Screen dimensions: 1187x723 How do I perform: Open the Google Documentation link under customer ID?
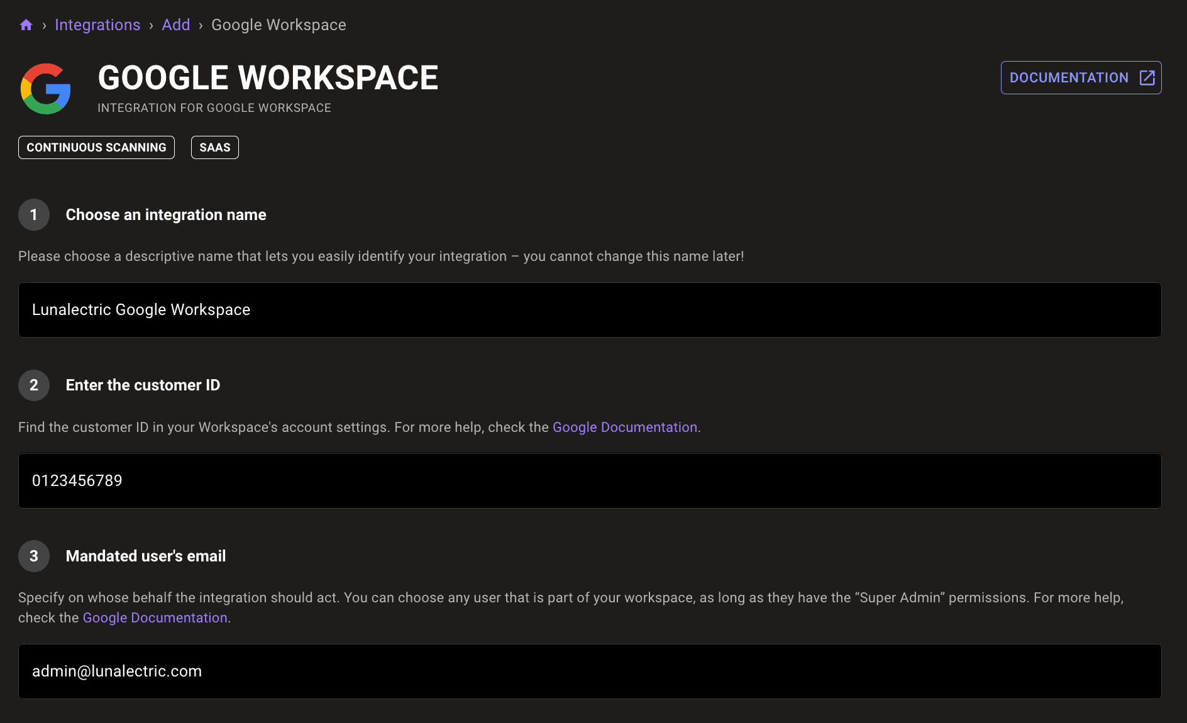point(624,427)
